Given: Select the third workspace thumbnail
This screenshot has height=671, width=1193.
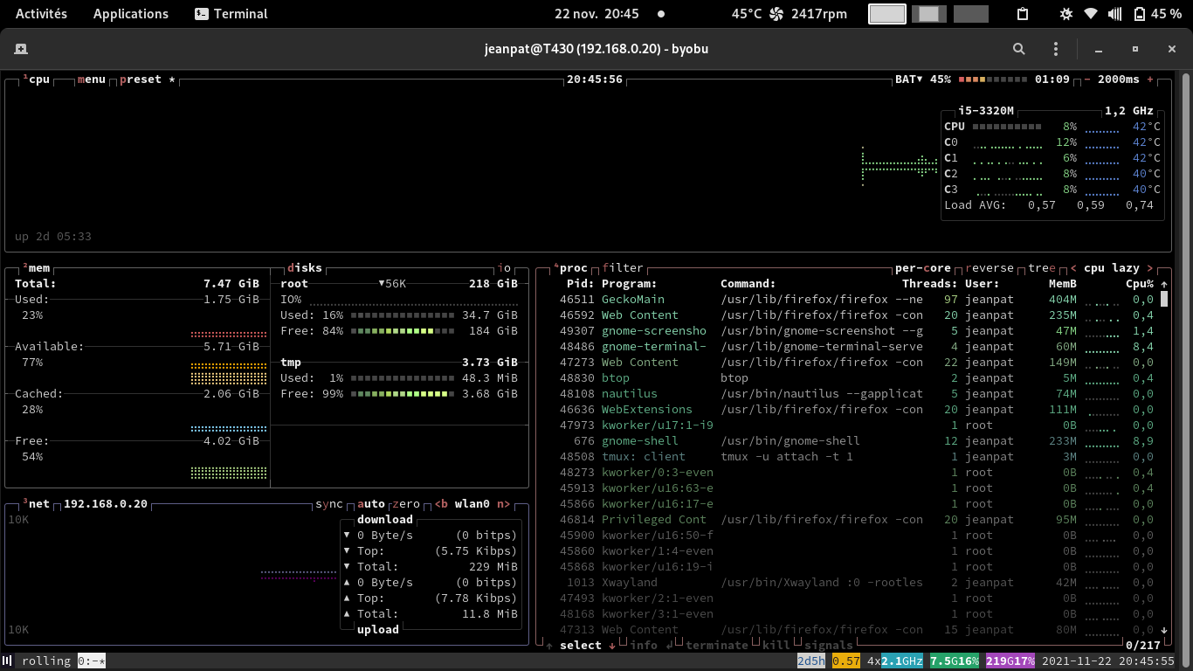Looking at the screenshot, I should (970, 14).
